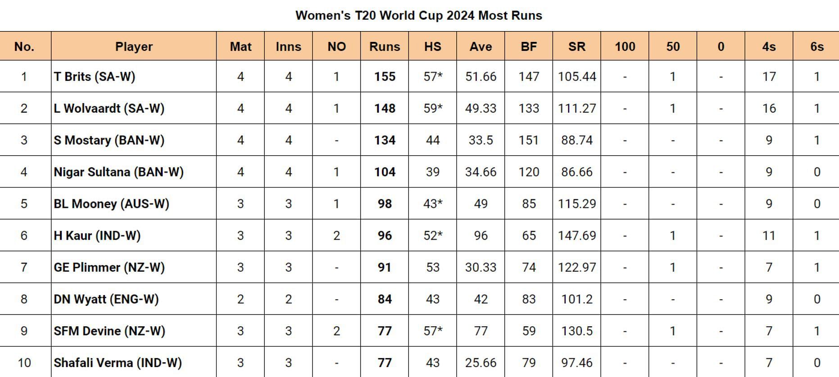Screen dimensions: 839x377
Task: Click the 6s column header
Action: coord(816,46)
